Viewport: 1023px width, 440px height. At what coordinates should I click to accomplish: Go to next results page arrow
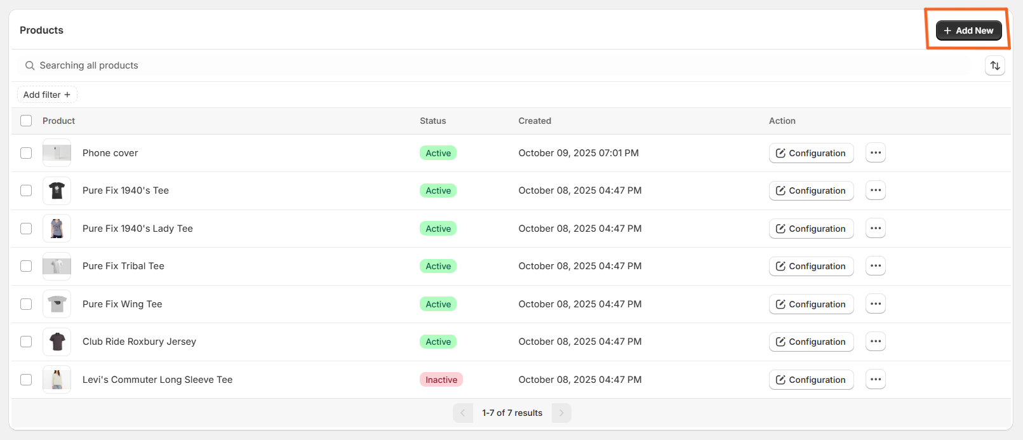[x=561, y=413]
